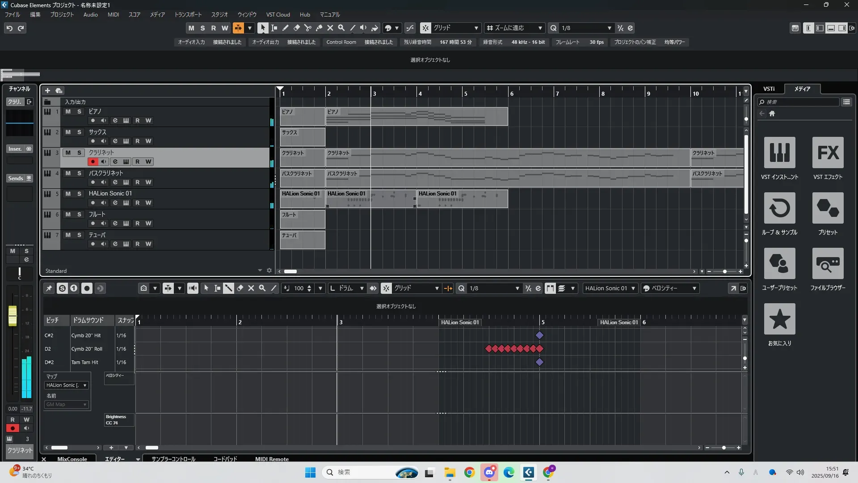
Task: Expand the HALion Sonic drum map dropdown
Action: pyautogui.click(x=84, y=386)
